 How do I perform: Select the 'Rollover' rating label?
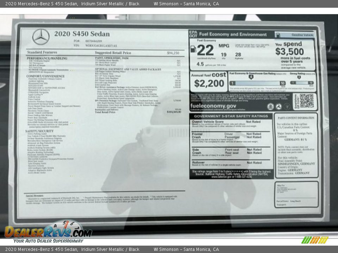198,163
